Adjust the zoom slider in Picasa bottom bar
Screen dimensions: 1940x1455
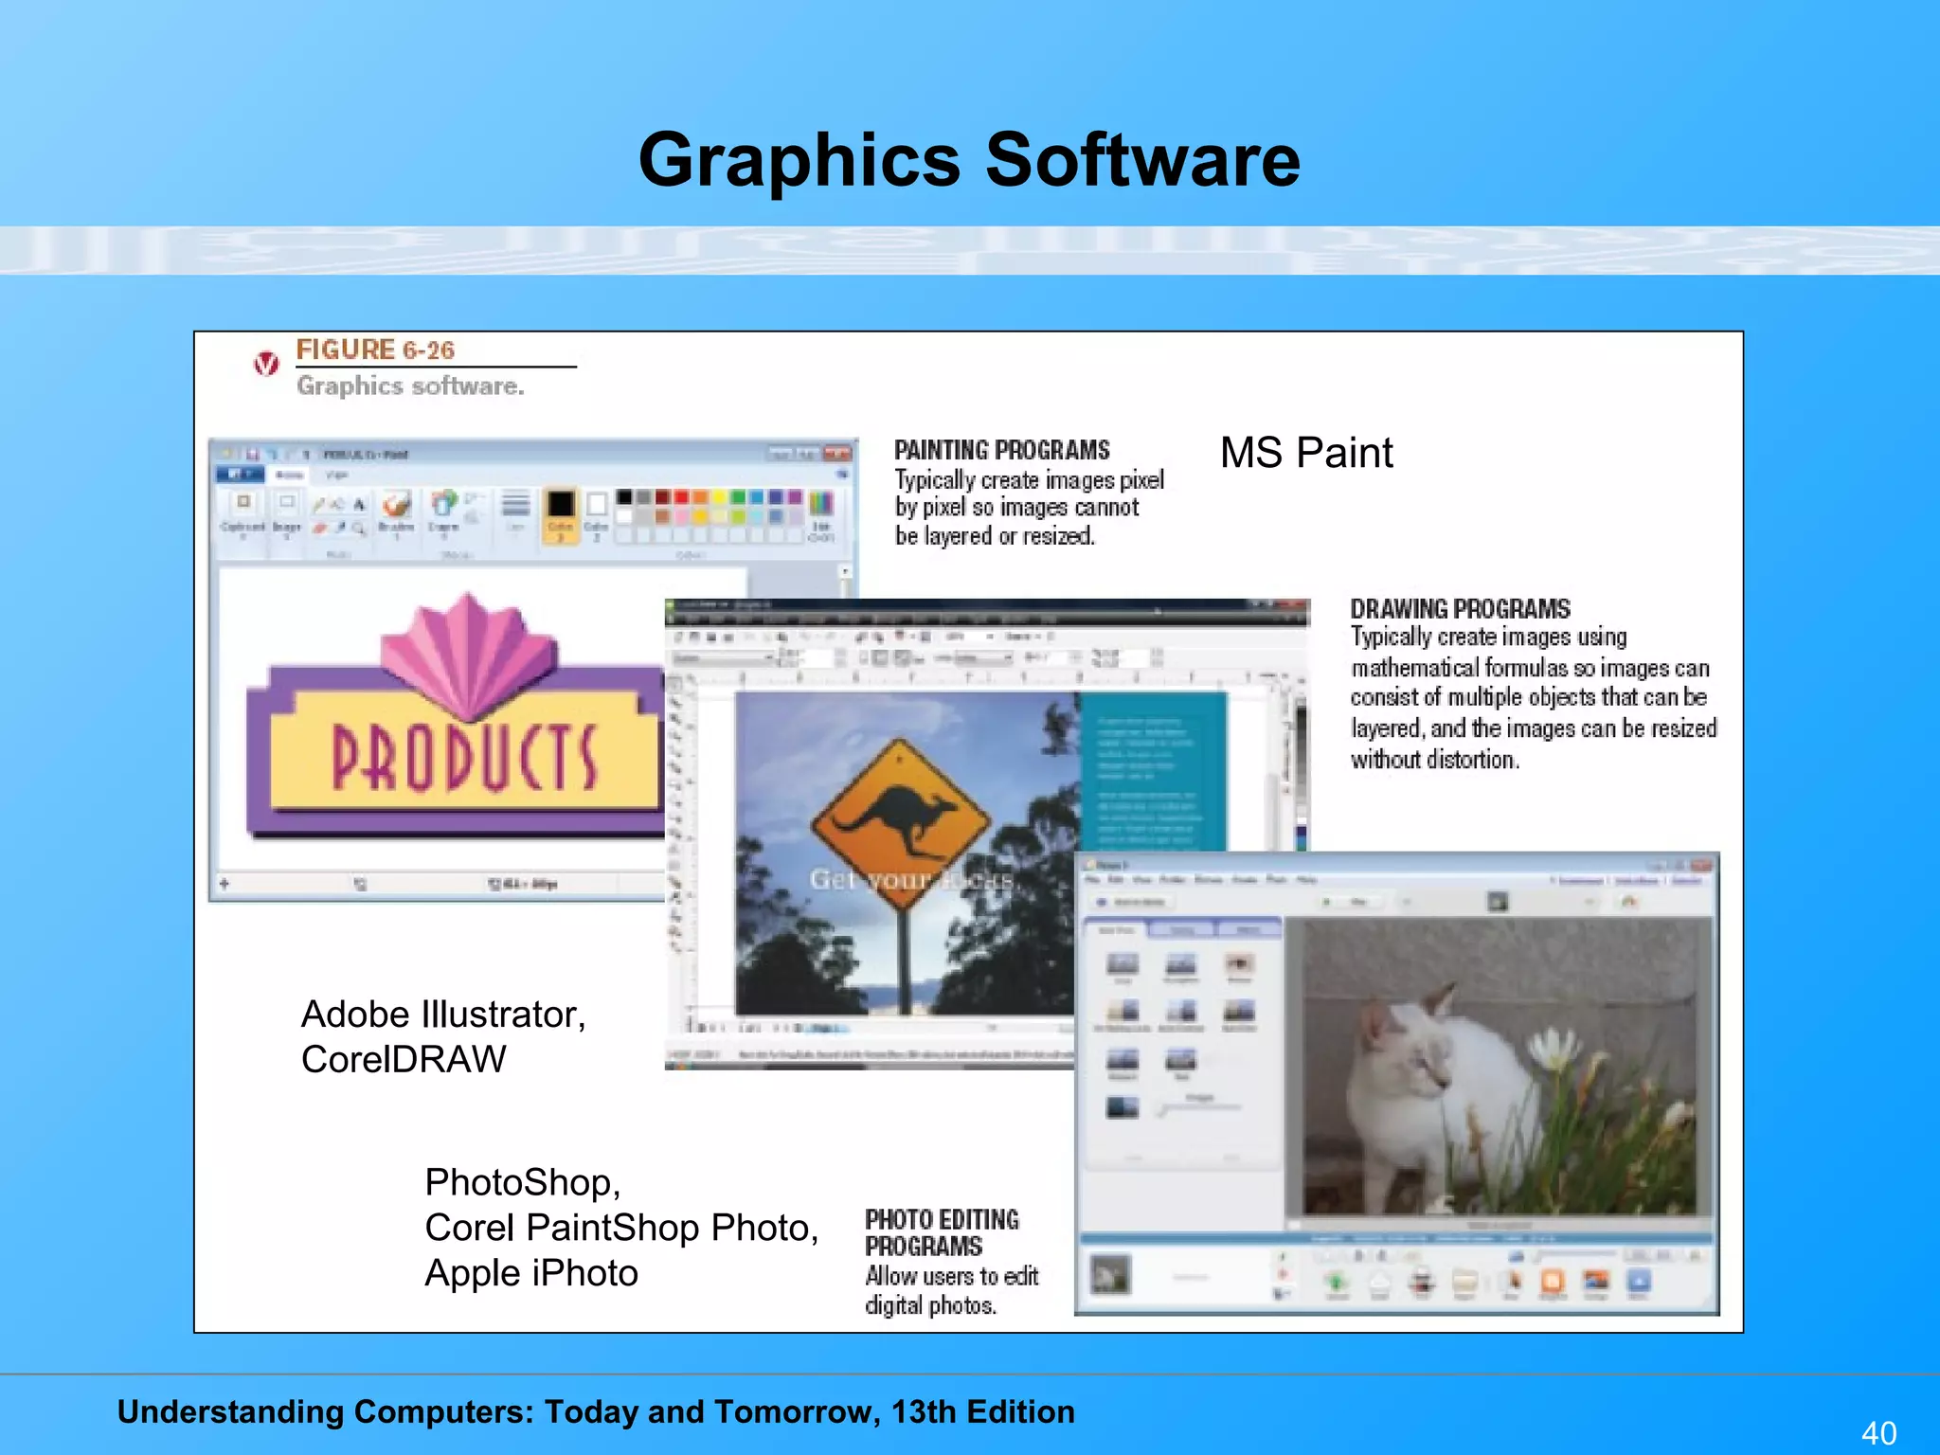[x=1576, y=1253]
